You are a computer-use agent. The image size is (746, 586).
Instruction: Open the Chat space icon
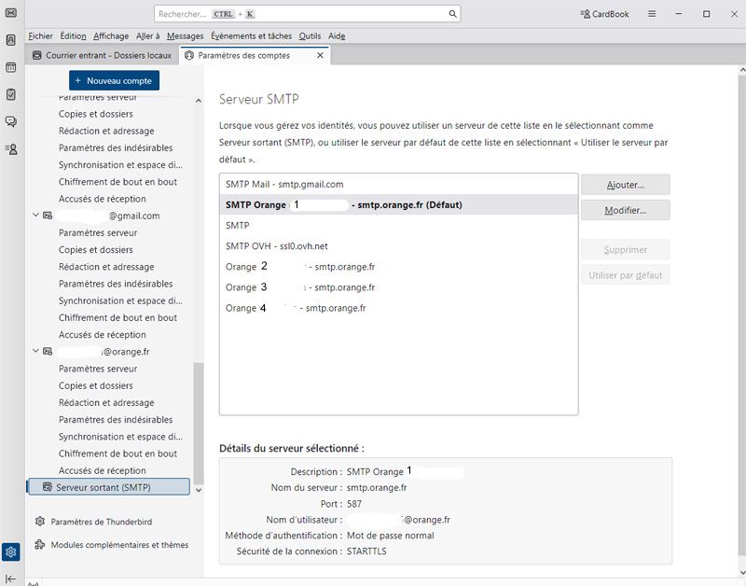click(11, 122)
